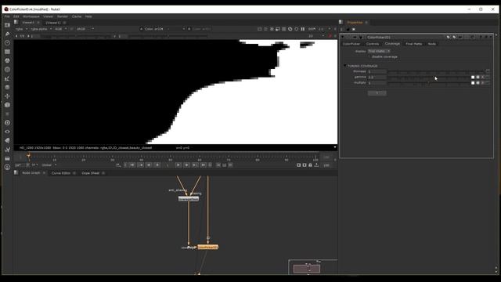Open the Particles nodes toolbar icon
The height and width of the screenshot is (282, 501).
coord(7,114)
